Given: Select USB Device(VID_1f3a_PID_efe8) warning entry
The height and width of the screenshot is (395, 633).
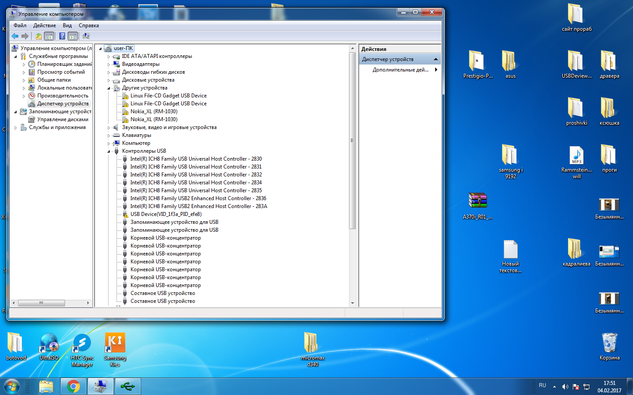Looking at the screenshot, I should tap(166, 214).
